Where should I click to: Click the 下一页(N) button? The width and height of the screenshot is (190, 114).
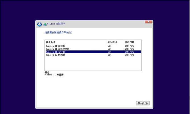pyautogui.click(x=143, y=103)
